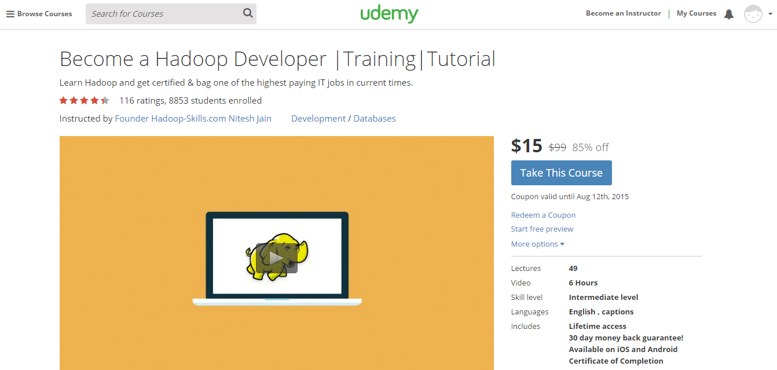Click the 'Includes' label

(526, 326)
